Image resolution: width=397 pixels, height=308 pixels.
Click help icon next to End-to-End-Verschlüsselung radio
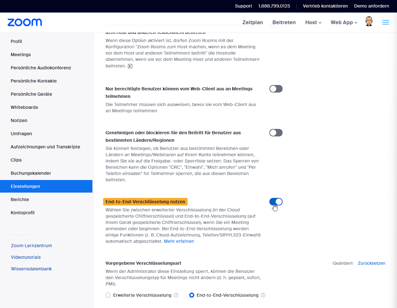coord(263,295)
